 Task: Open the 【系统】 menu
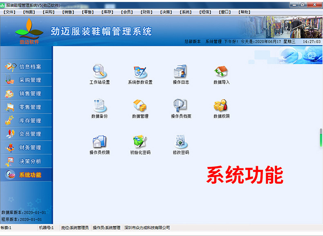pyautogui.click(x=185, y=12)
